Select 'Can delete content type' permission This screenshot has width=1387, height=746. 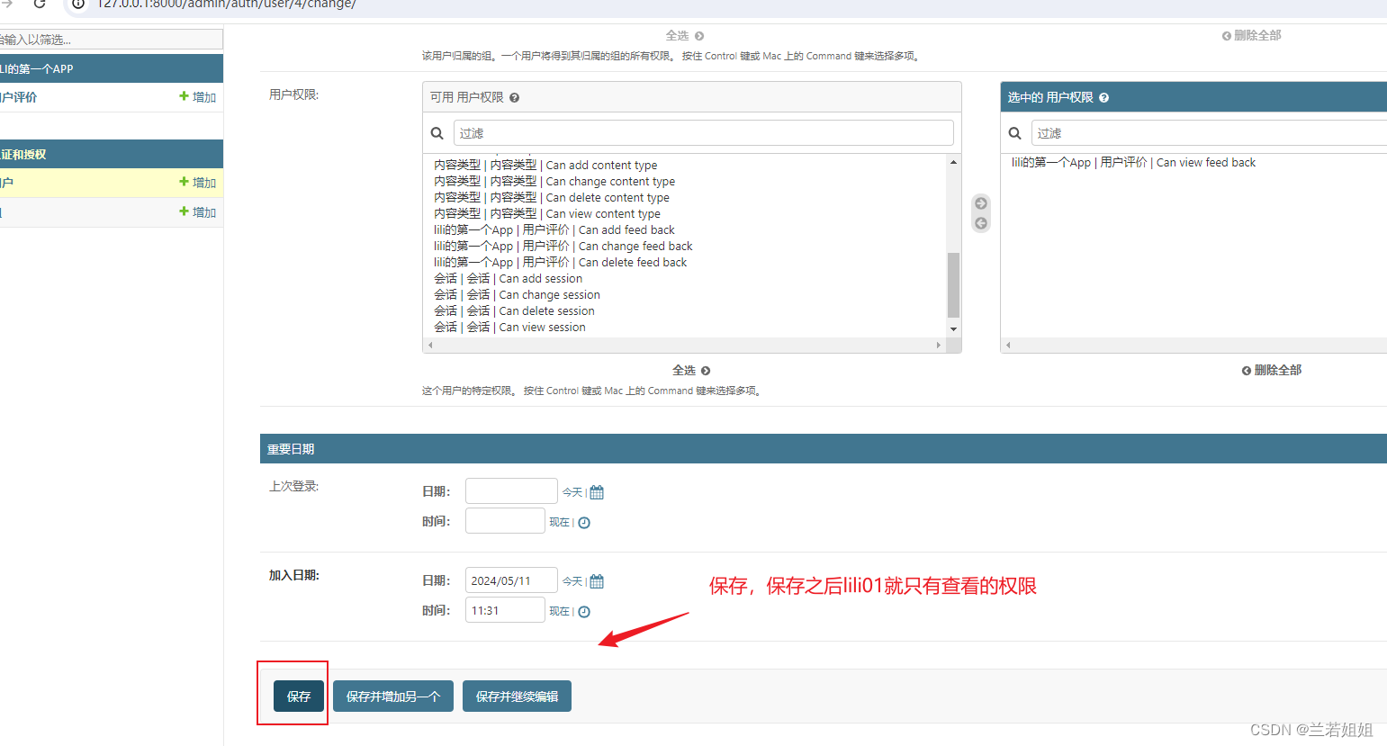pyautogui.click(x=552, y=198)
